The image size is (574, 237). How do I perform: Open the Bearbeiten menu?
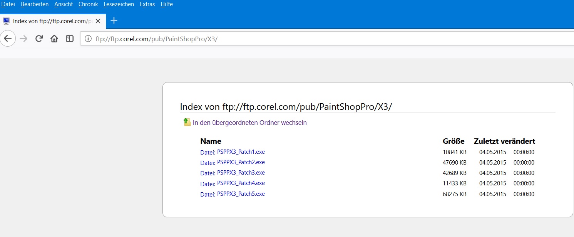[x=35, y=4]
